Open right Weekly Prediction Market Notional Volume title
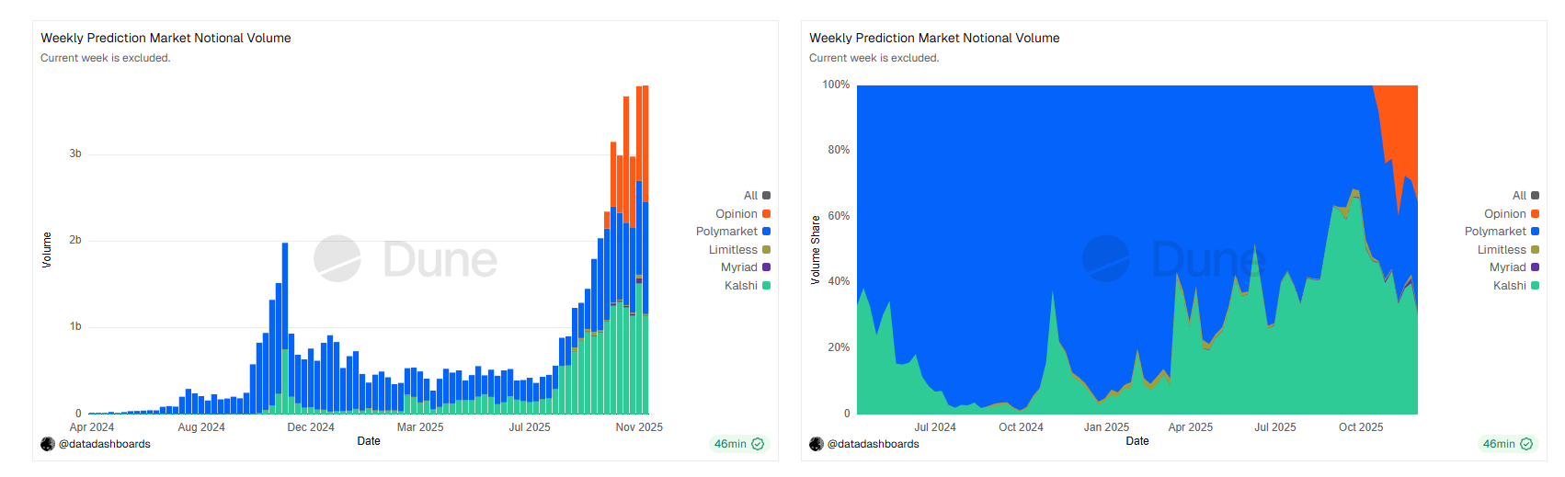This screenshot has height=477, width=1565. coord(934,38)
